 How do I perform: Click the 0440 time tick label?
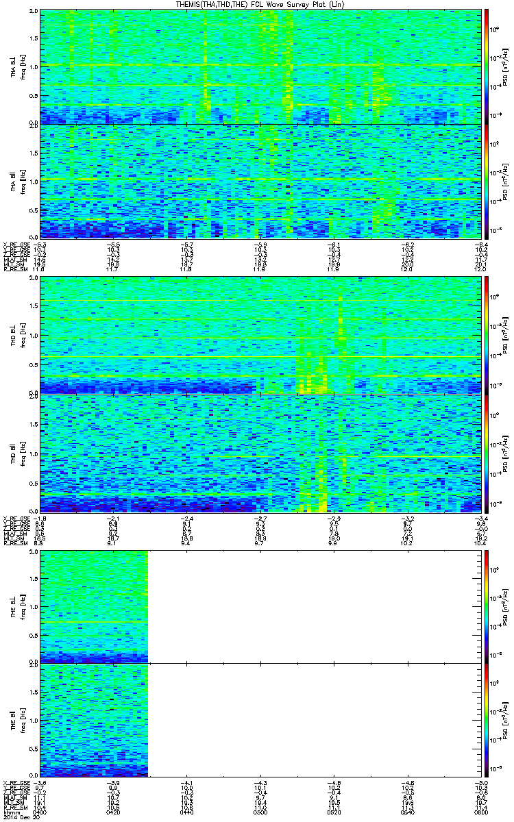click(186, 812)
